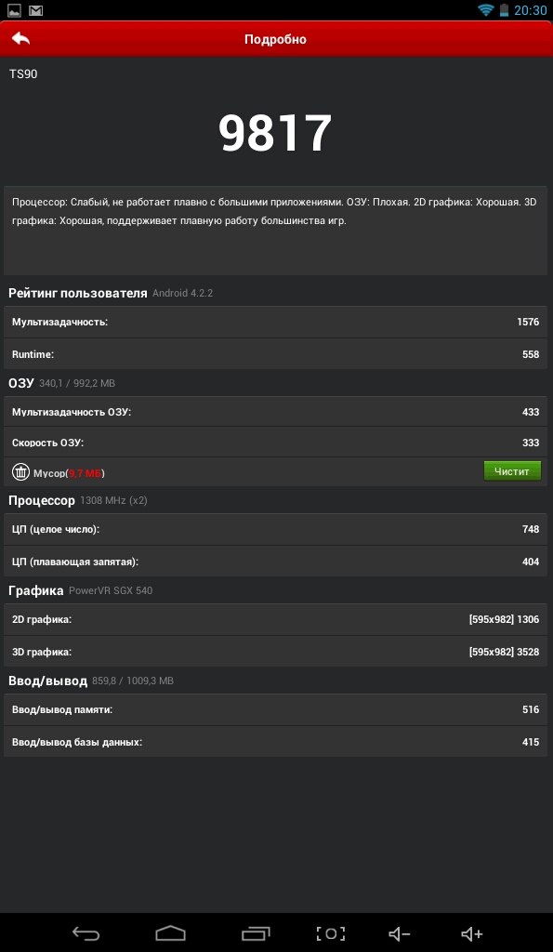
Task: Tap the back arrow in the red header
Action: [x=20, y=39]
